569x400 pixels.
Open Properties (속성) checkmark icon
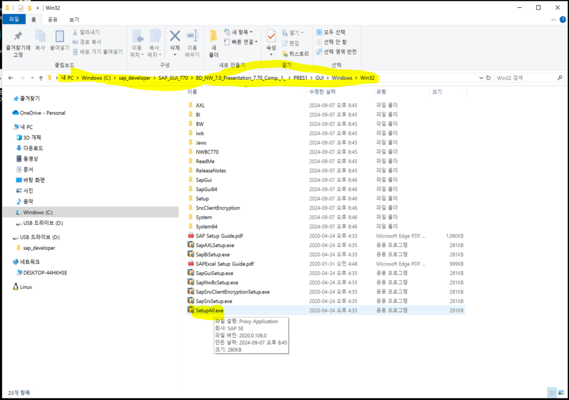271,36
